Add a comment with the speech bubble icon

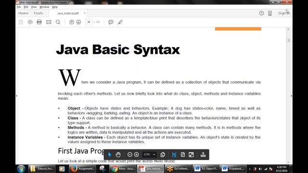pyautogui.click(x=111, y=22)
